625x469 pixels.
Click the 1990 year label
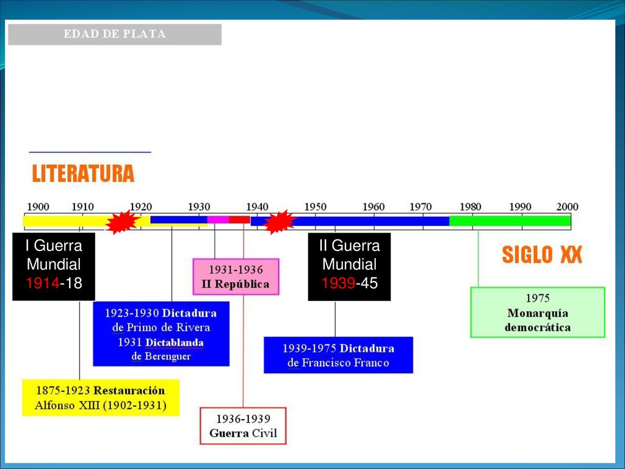[520, 206]
